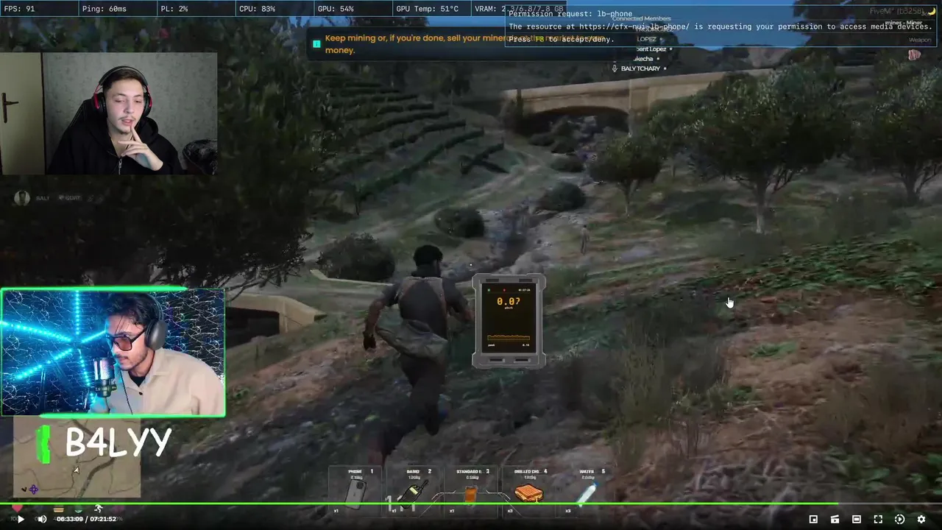The height and width of the screenshot is (530, 942).
Task: Click the top streamer webcam overlay
Action: [x=109, y=113]
